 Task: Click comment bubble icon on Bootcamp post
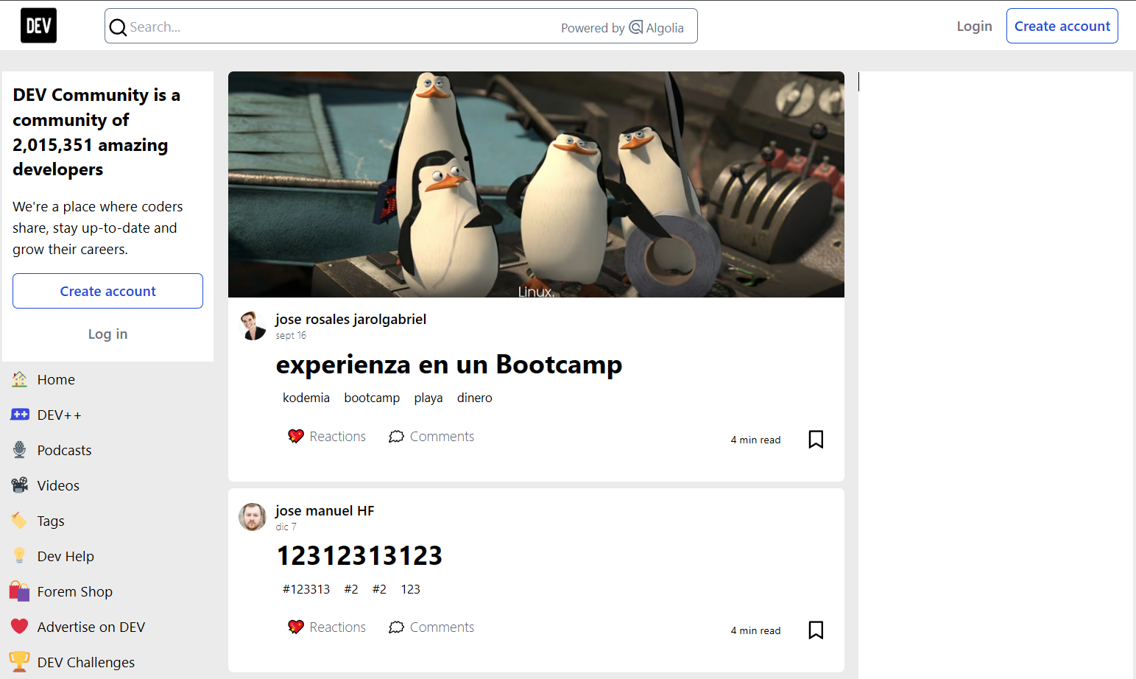(396, 437)
